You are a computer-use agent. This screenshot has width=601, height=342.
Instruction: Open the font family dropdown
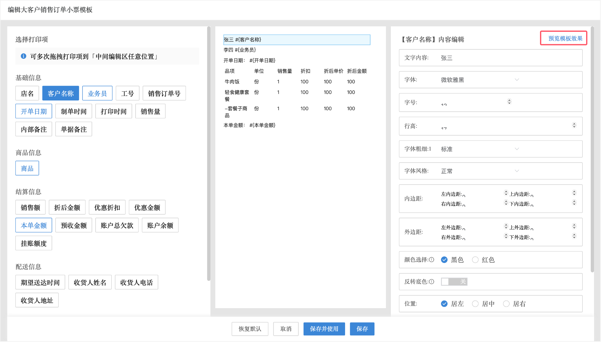pos(480,80)
